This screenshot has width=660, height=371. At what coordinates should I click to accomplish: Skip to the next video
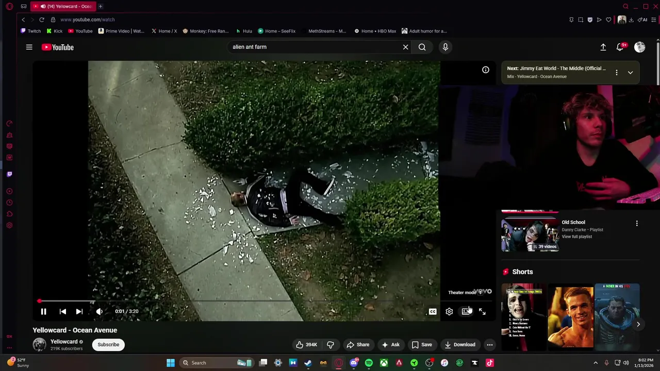[x=79, y=311]
